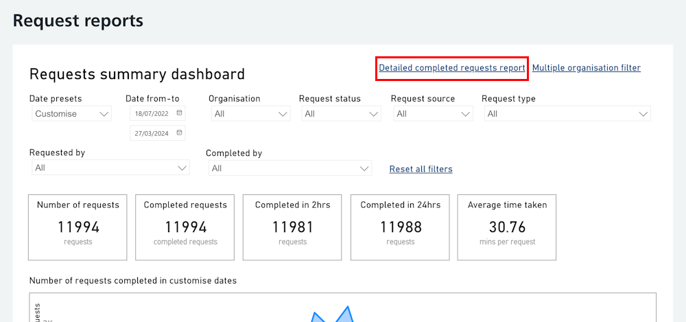Click the 30.76 average time value
Screen dimensions: 686x322
tap(507, 227)
